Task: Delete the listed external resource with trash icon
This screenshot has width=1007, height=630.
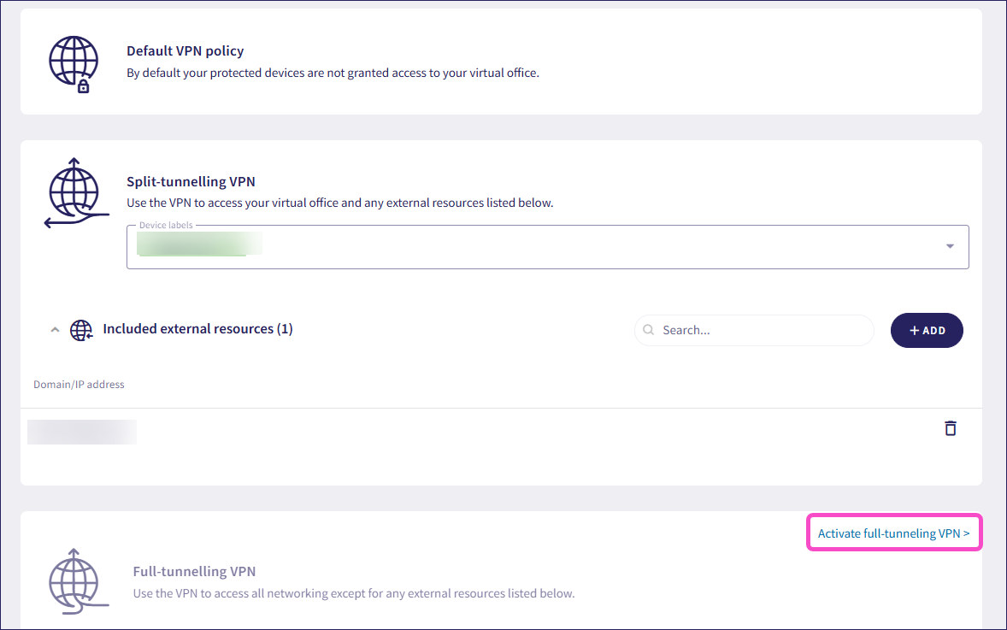Action: tap(950, 428)
